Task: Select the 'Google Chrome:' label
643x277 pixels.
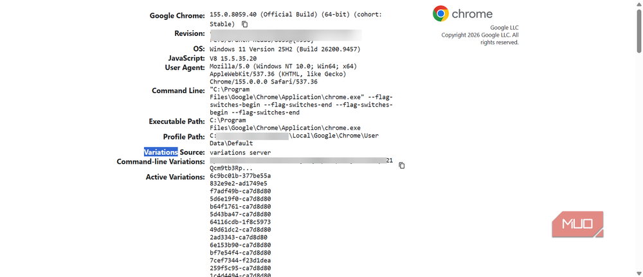Action: click(177, 16)
